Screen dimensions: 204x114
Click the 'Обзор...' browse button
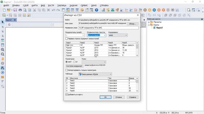coord(133,24)
